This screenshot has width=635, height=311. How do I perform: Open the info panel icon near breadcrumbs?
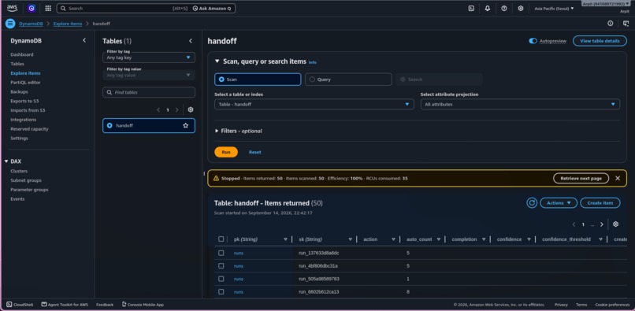click(611, 24)
